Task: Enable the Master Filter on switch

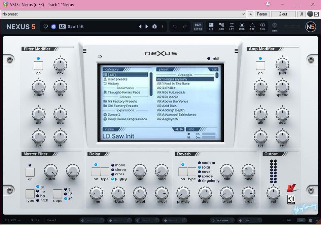Action: 30,172
